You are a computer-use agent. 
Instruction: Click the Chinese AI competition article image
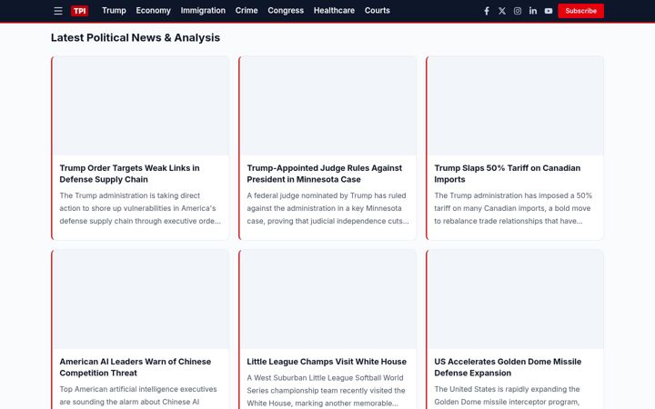click(141, 299)
